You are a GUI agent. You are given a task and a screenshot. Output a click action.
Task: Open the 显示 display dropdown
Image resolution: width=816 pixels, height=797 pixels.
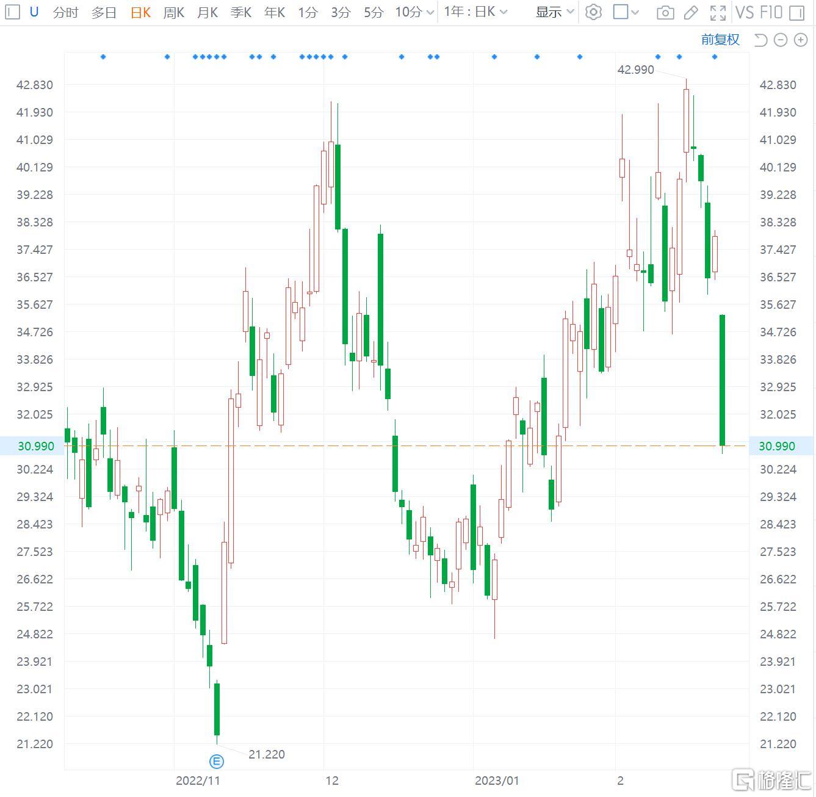[x=554, y=12]
